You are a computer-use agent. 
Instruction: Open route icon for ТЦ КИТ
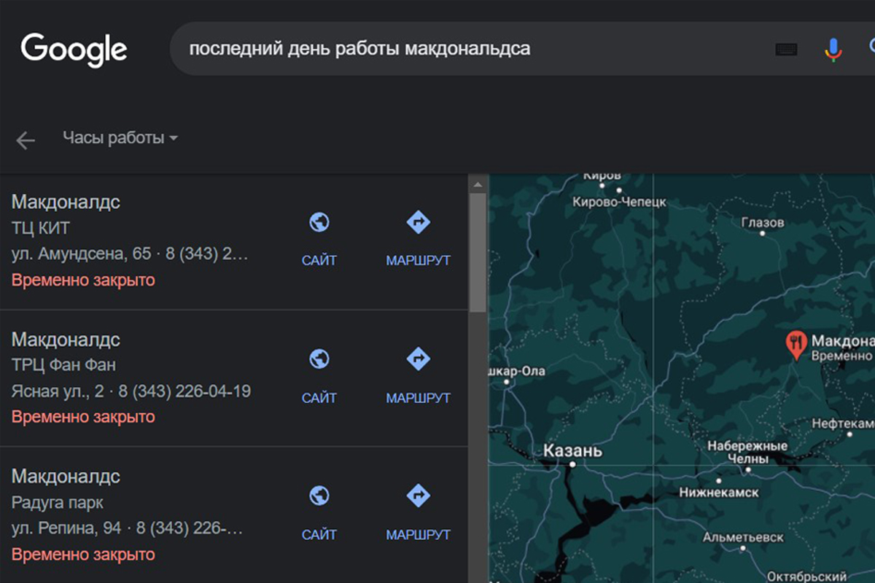point(418,222)
